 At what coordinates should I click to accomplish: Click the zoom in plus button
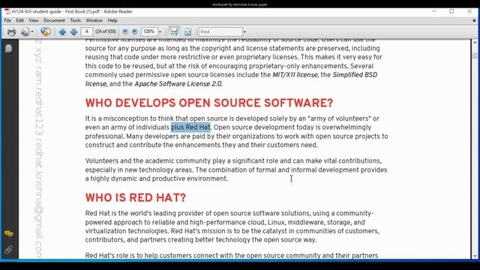point(135,31)
